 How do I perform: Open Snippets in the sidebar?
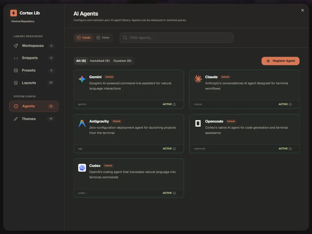click(x=34, y=58)
